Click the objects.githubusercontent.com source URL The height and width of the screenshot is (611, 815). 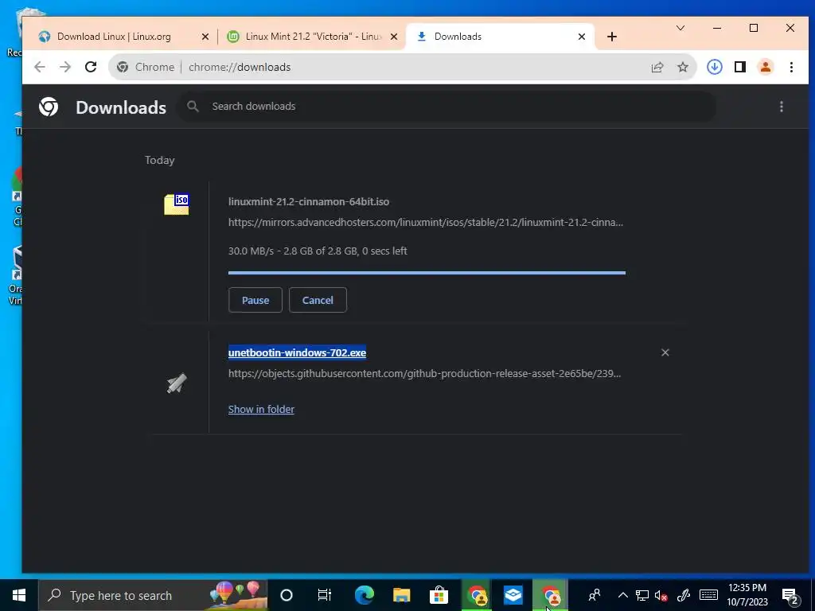tap(425, 374)
